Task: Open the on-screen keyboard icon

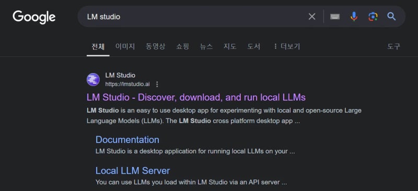Action: pyautogui.click(x=335, y=17)
